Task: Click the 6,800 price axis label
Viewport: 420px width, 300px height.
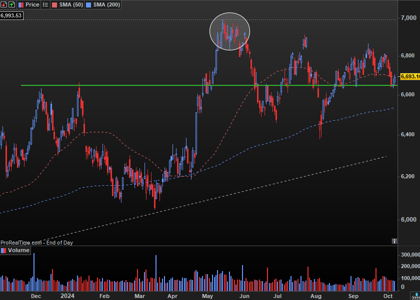Action: click(407, 55)
